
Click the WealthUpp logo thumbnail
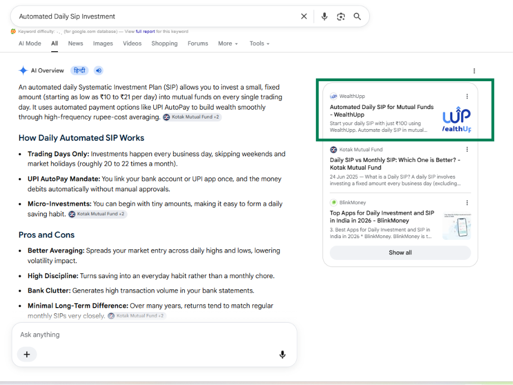pyautogui.click(x=457, y=119)
